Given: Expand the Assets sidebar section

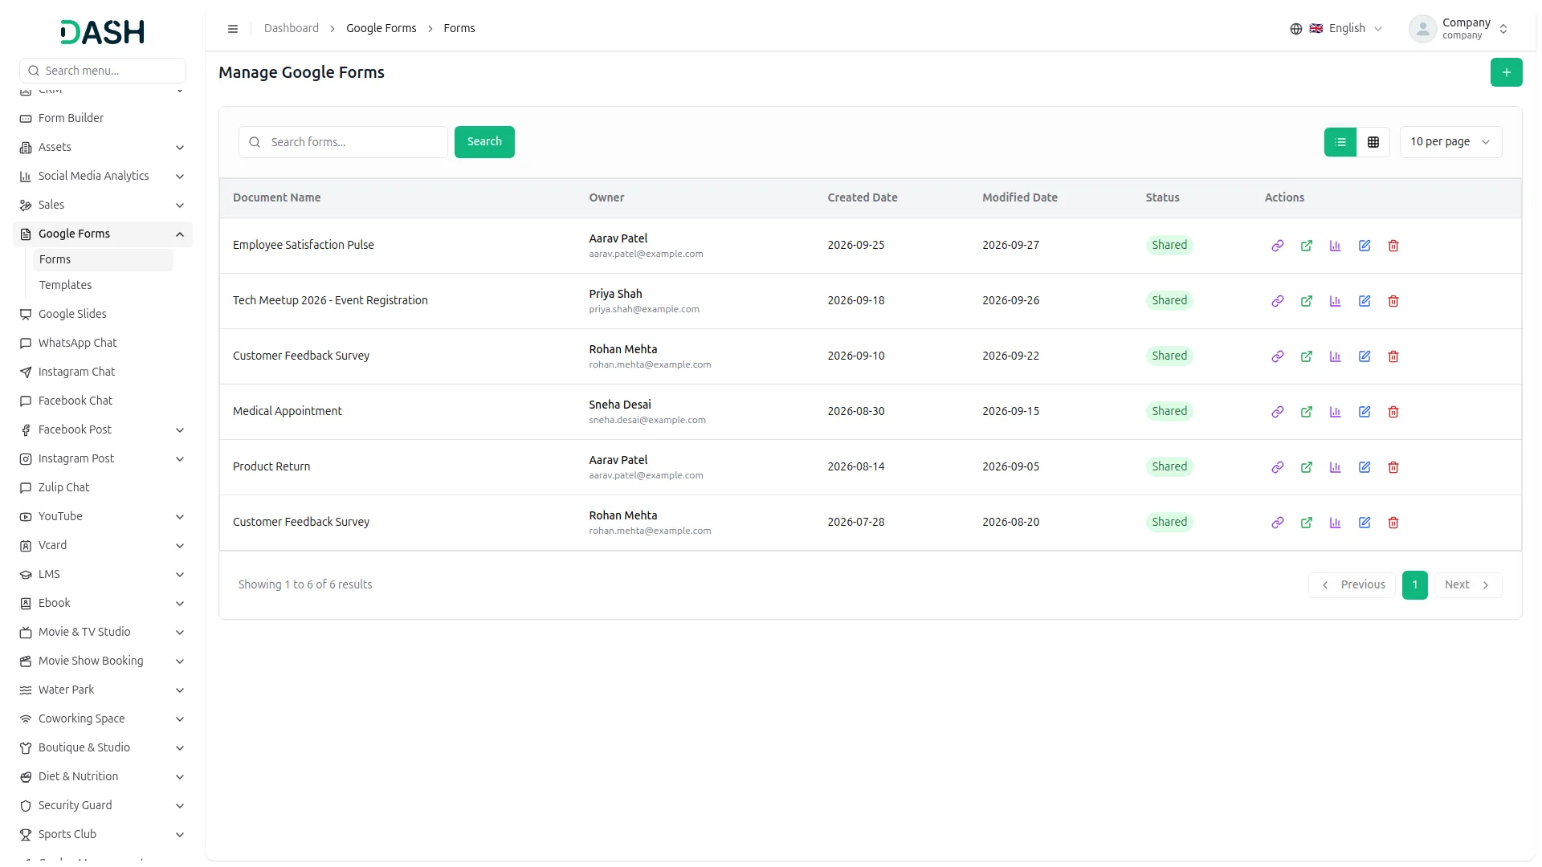Looking at the screenshot, I should click(x=103, y=148).
